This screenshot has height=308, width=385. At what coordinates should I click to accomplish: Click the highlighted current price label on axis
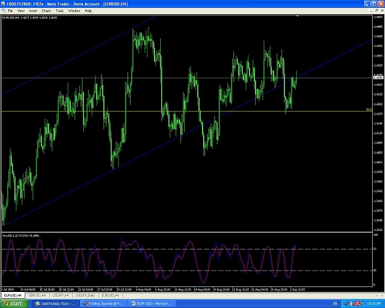tap(378, 78)
